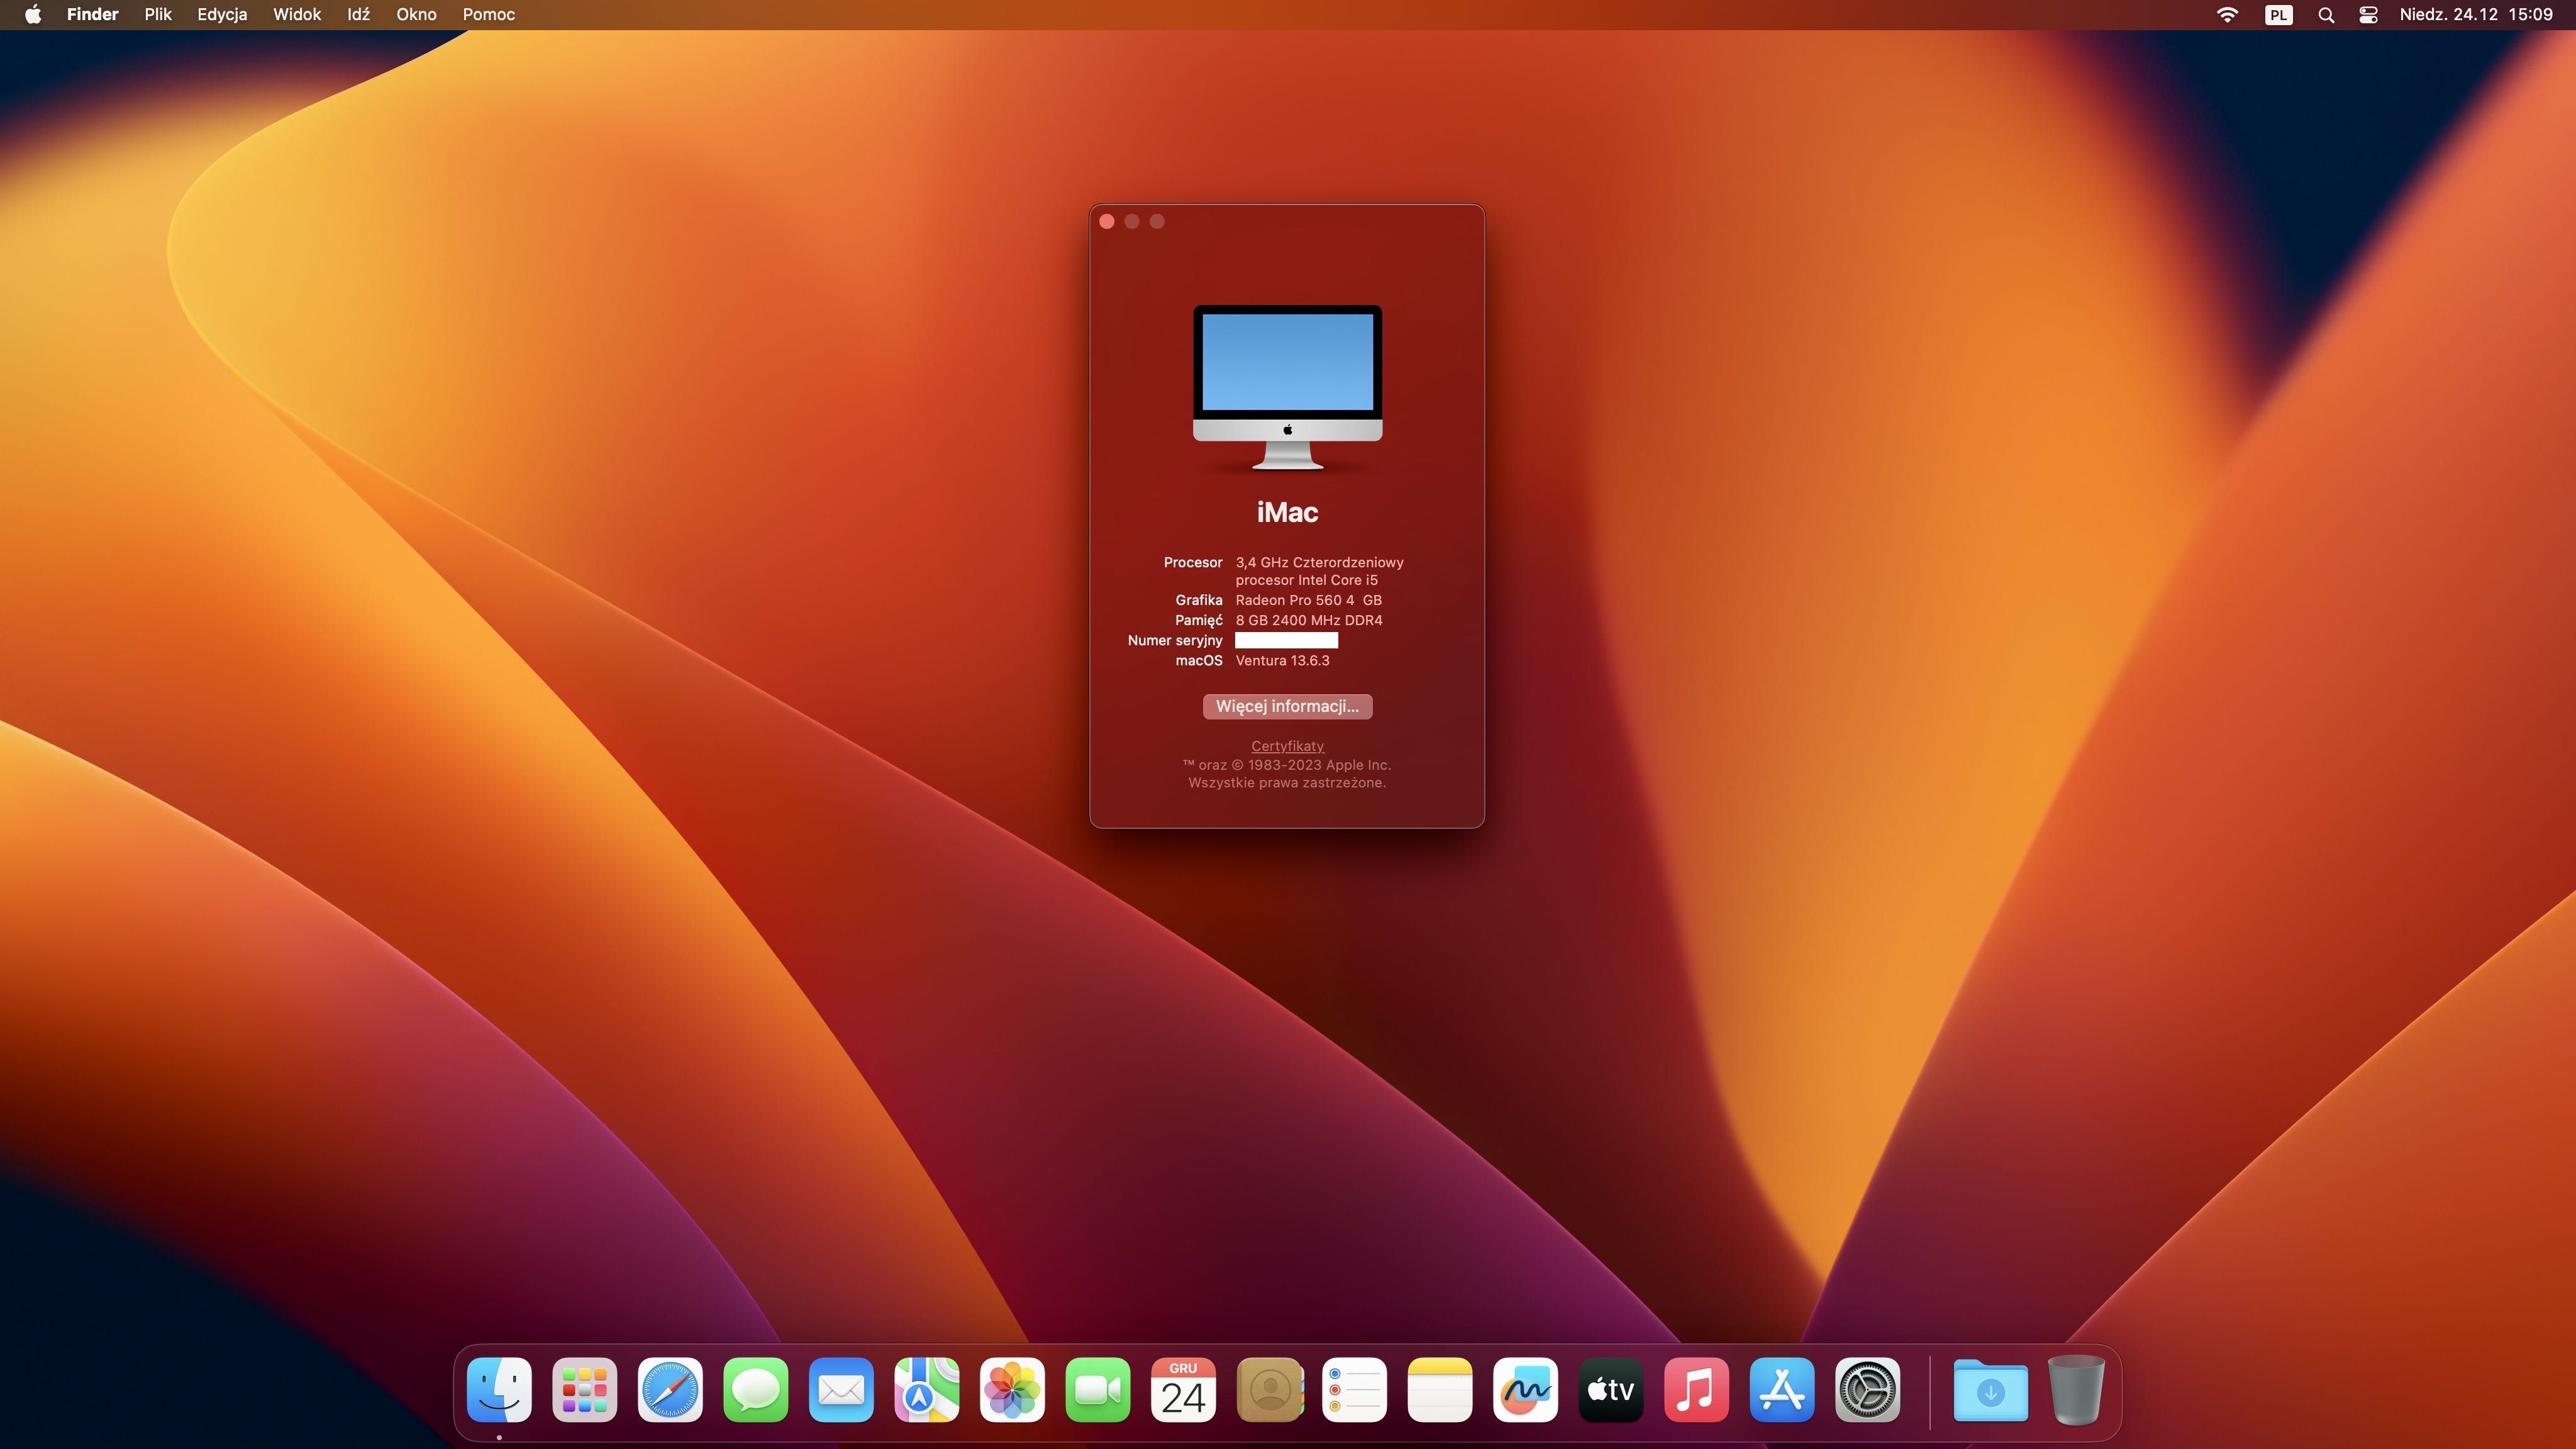The height and width of the screenshot is (1449, 2576).
Task: Open System Settings from the Dock
Action: pos(1867,1389)
